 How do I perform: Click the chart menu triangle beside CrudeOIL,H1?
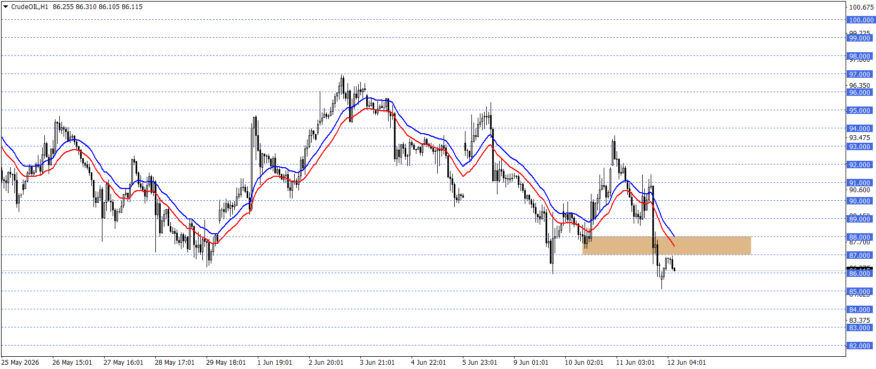[x=6, y=7]
